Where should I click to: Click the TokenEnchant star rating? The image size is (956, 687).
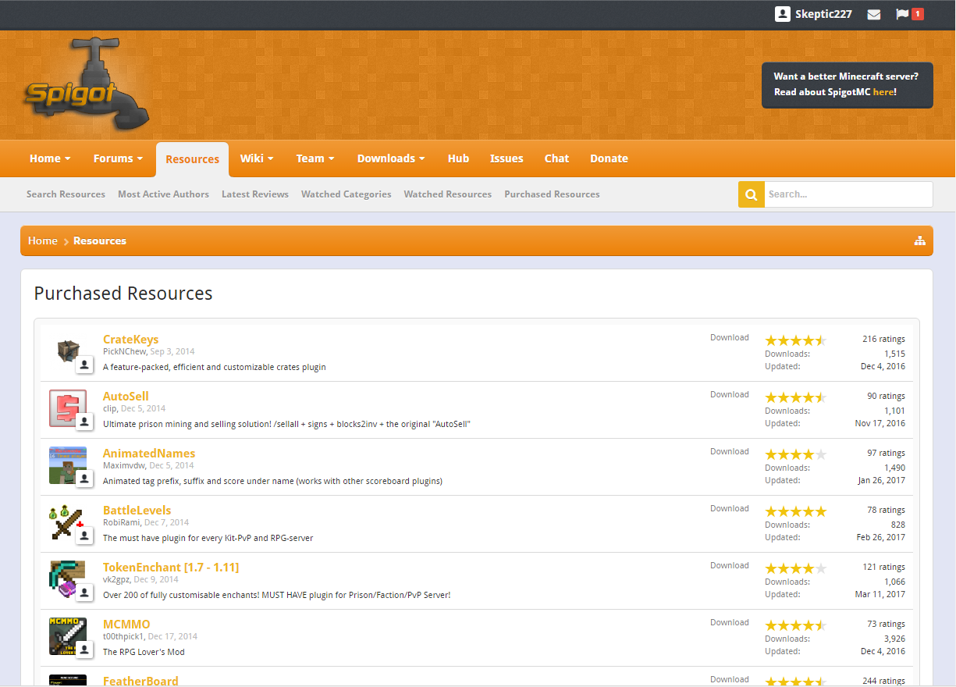795,568
